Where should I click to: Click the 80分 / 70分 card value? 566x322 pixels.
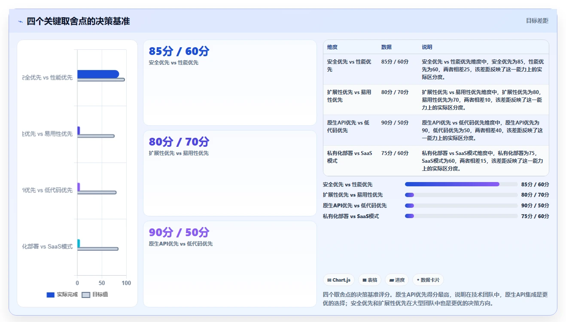coord(179,142)
